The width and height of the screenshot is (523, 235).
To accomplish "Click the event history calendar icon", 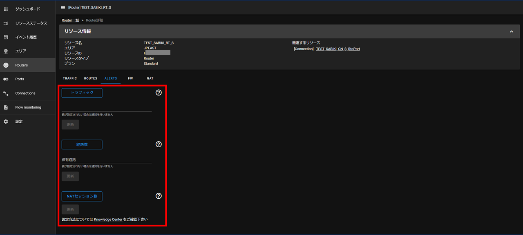I will pos(6,37).
